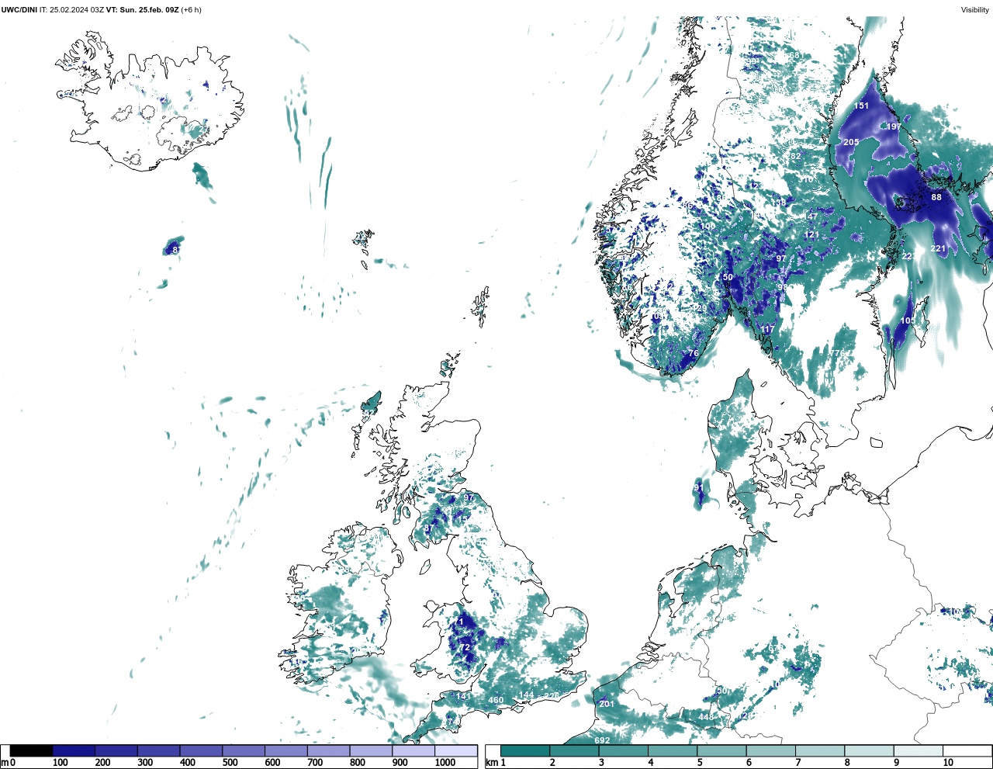Click the '121' visibility value on map
Screen dimensions: 993x769
click(x=811, y=234)
